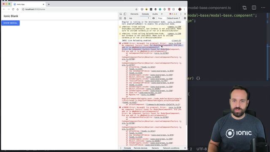The height and width of the screenshot is (152, 270).
Task: Open the VS Code editor More Actions ellipsis
Action: (263, 8)
